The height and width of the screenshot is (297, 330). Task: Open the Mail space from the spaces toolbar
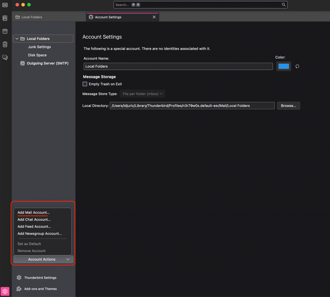point(5,5)
